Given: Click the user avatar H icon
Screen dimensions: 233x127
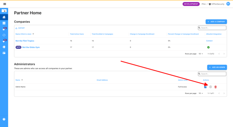Looking at the screenshot, I should (228, 4).
